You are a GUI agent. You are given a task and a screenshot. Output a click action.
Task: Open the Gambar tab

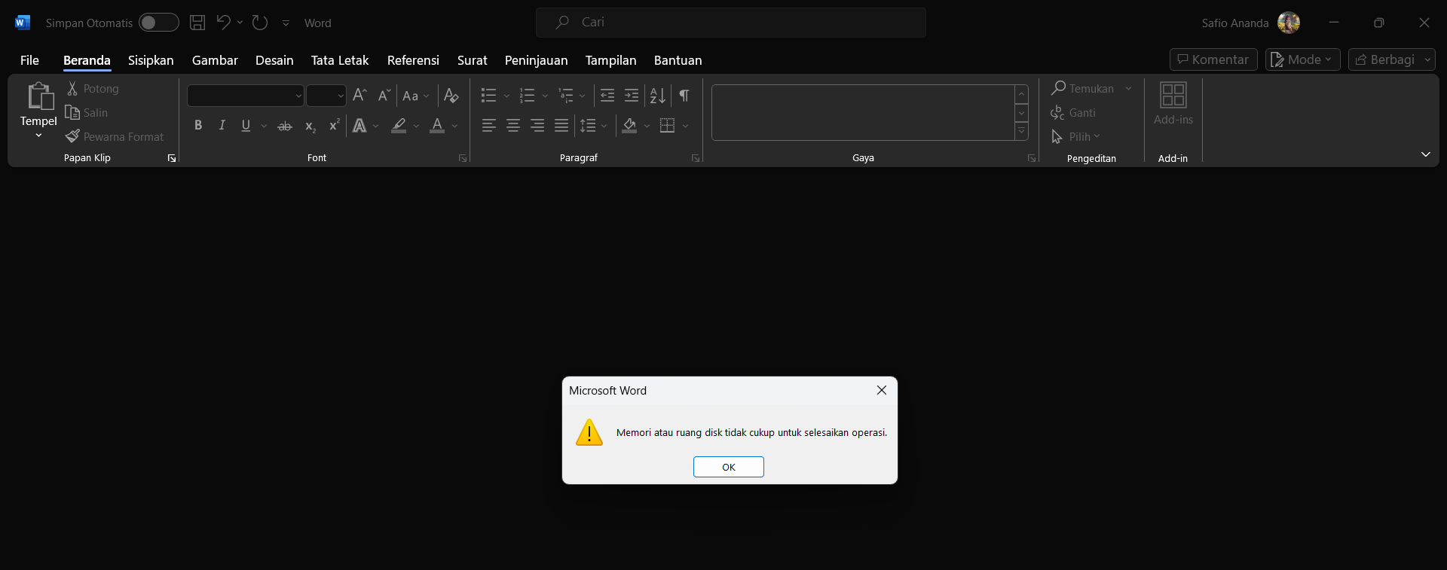coord(215,60)
